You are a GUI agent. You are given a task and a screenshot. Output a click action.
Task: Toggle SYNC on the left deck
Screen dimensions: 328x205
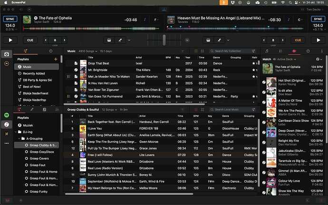click(x=10, y=19)
